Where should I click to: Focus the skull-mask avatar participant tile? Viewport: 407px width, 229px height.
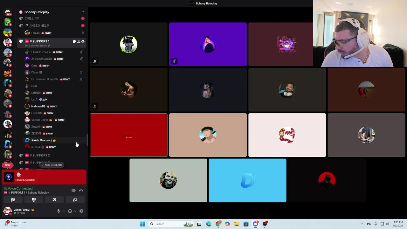[x=168, y=180]
